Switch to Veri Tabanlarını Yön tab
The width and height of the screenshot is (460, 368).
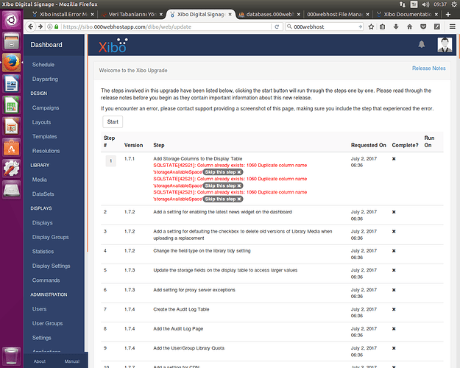coord(132,15)
